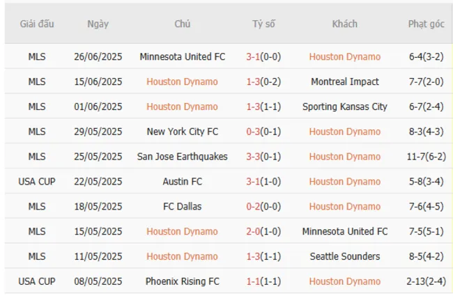Open Phoenix Rising FC team page

click(x=183, y=282)
